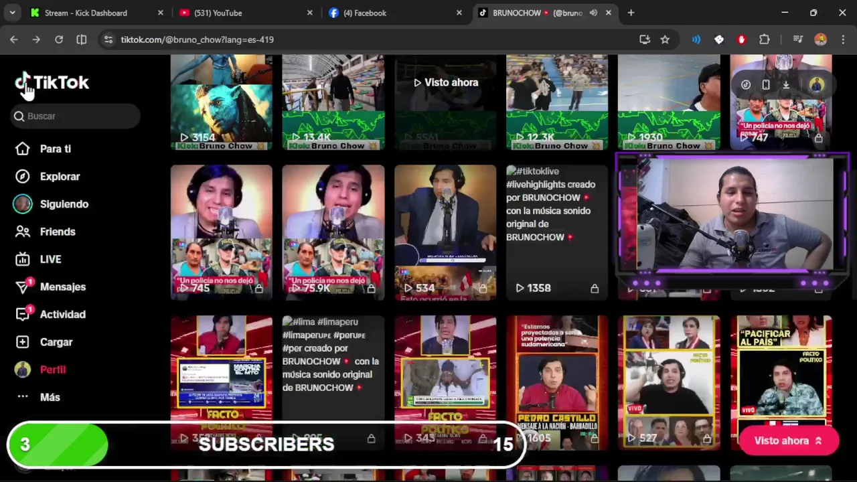Open Explorar in the sidebar
The height and width of the screenshot is (482, 857).
coord(60,176)
